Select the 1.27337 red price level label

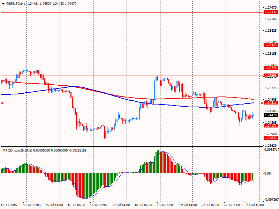[271, 12]
